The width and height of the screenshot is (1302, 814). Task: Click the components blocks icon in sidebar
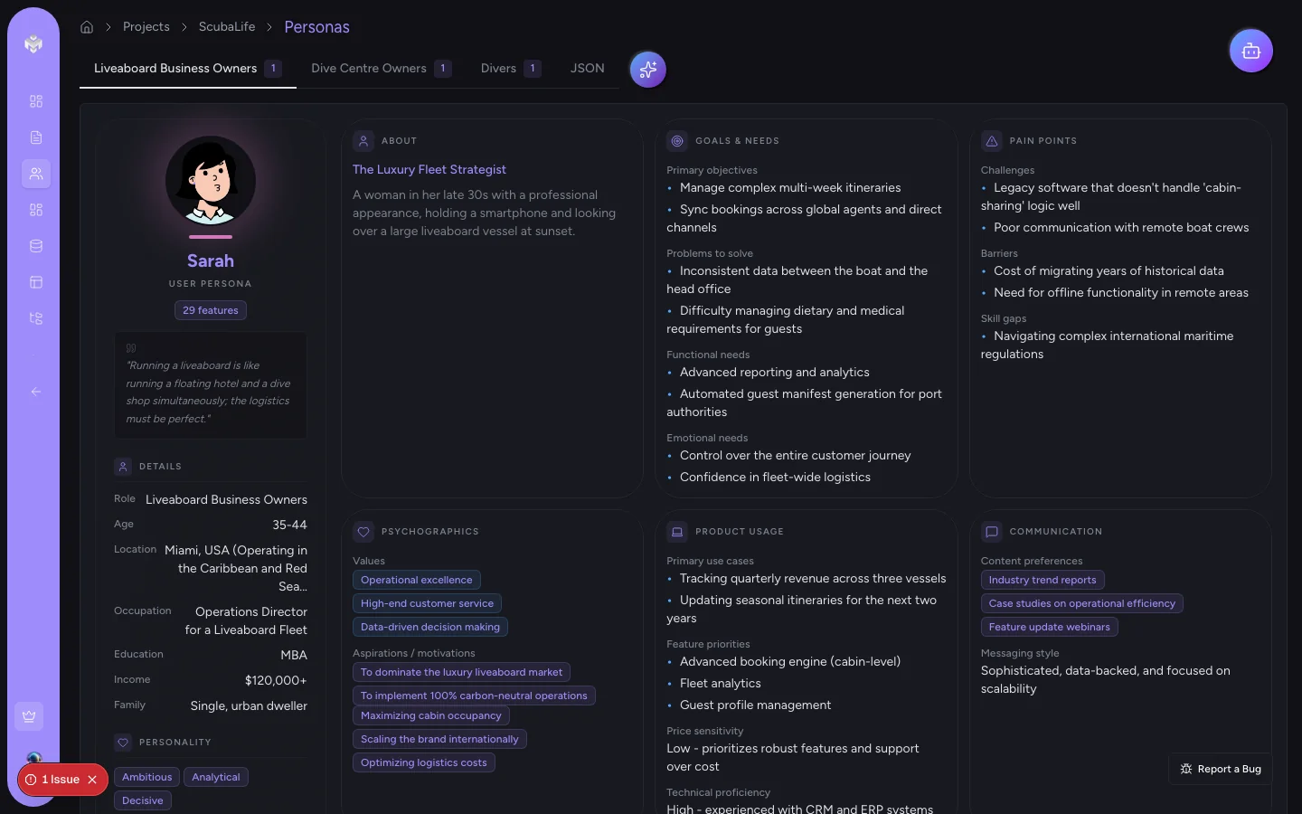coord(36,210)
